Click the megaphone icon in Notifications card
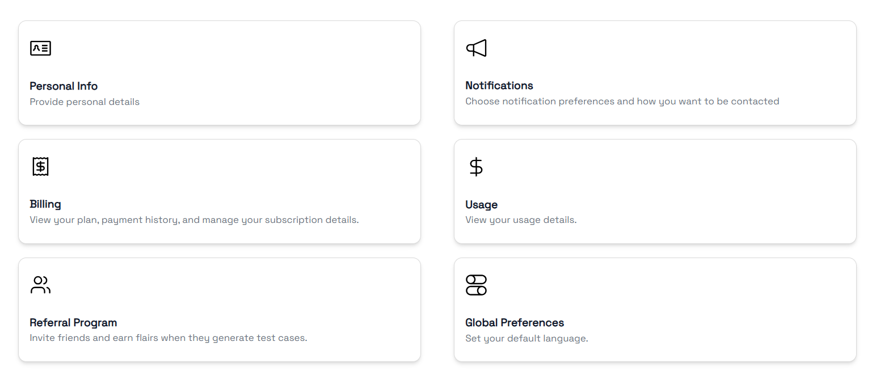 coord(477,48)
